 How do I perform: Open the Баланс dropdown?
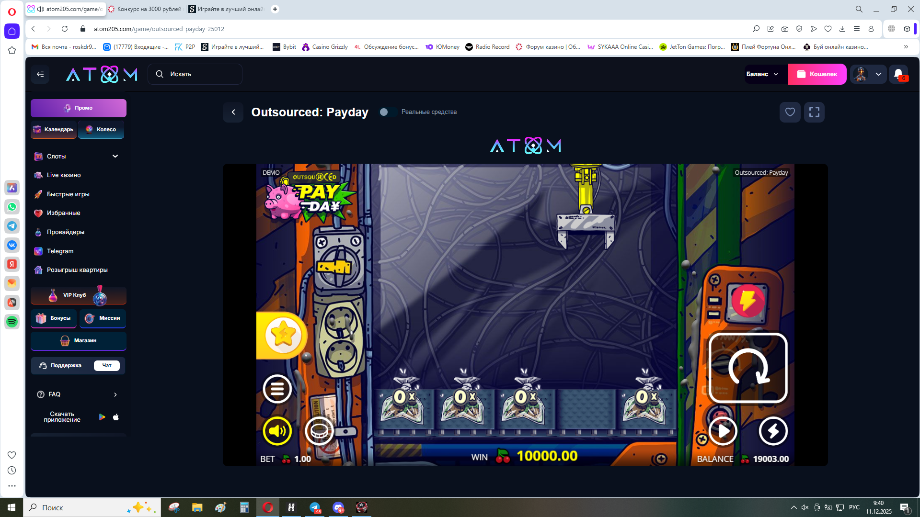[765, 74]
